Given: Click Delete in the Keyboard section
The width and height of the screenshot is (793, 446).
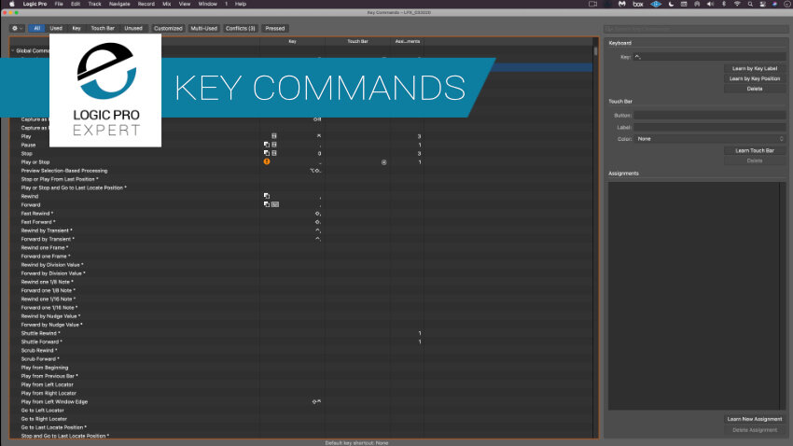Looking at the screenshot, I should click(755, 89).
